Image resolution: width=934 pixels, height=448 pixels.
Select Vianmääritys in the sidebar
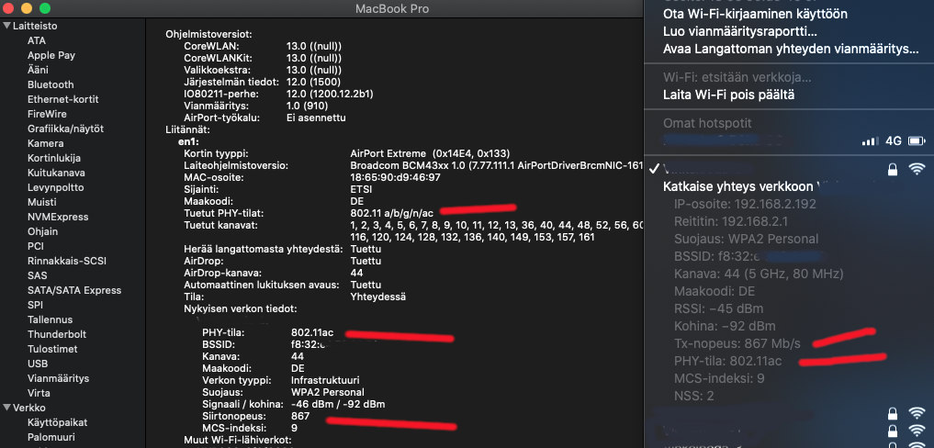tap(59, 378)
